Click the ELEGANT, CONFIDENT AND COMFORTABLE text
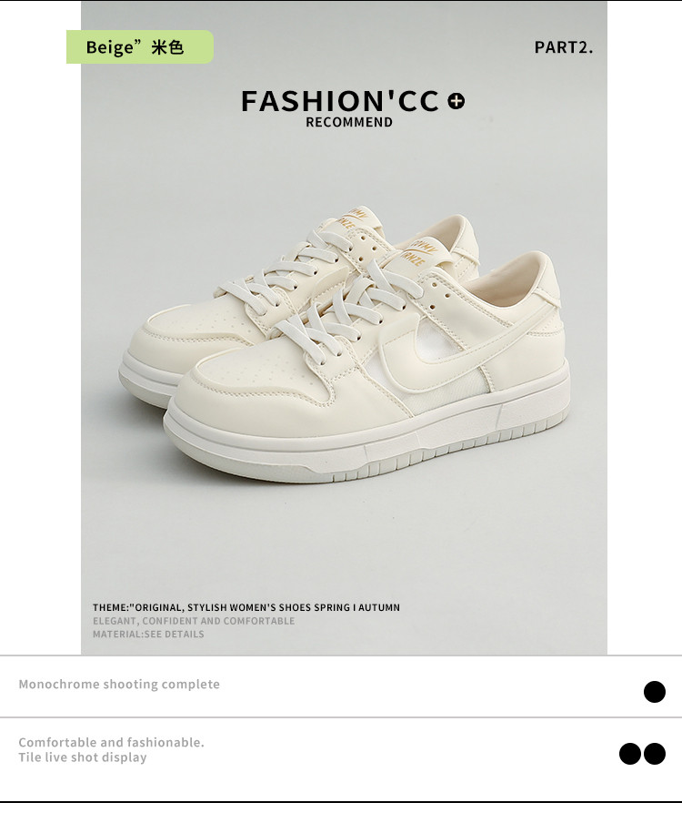 194,621
